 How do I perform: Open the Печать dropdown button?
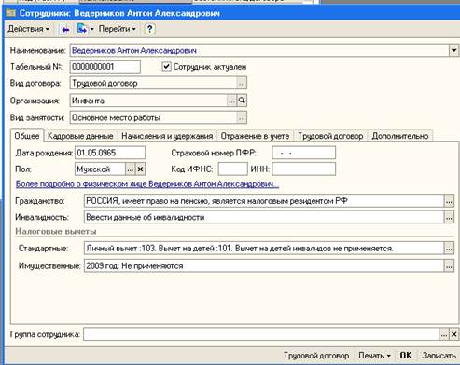(374, 356)
